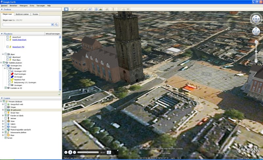Image resolution: width=263 pixels, height=160 pixels.
Task: Uncheck the Terrein checkbox
Action: [6, 138]
